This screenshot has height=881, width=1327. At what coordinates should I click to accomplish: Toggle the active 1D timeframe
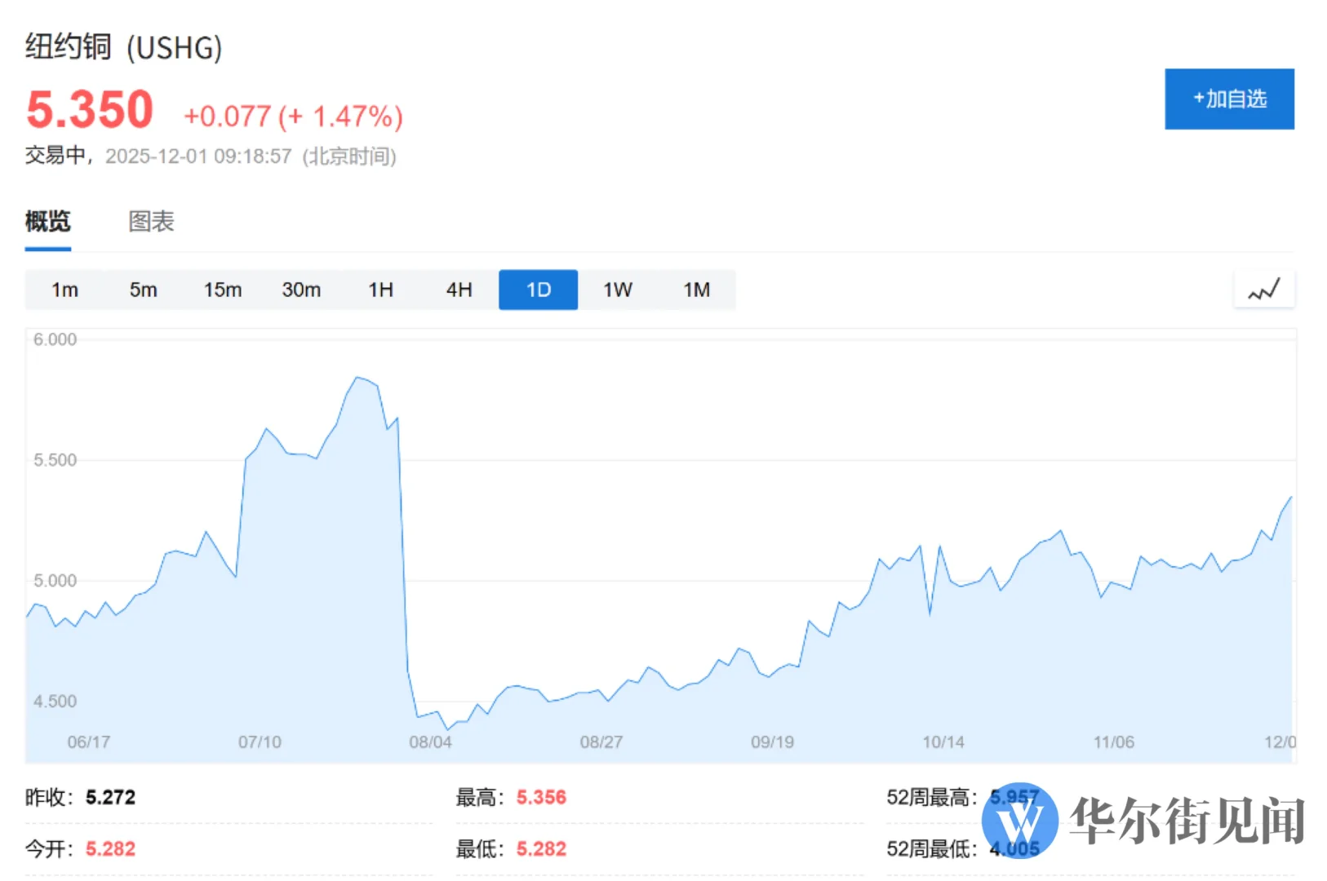[538, 290]
